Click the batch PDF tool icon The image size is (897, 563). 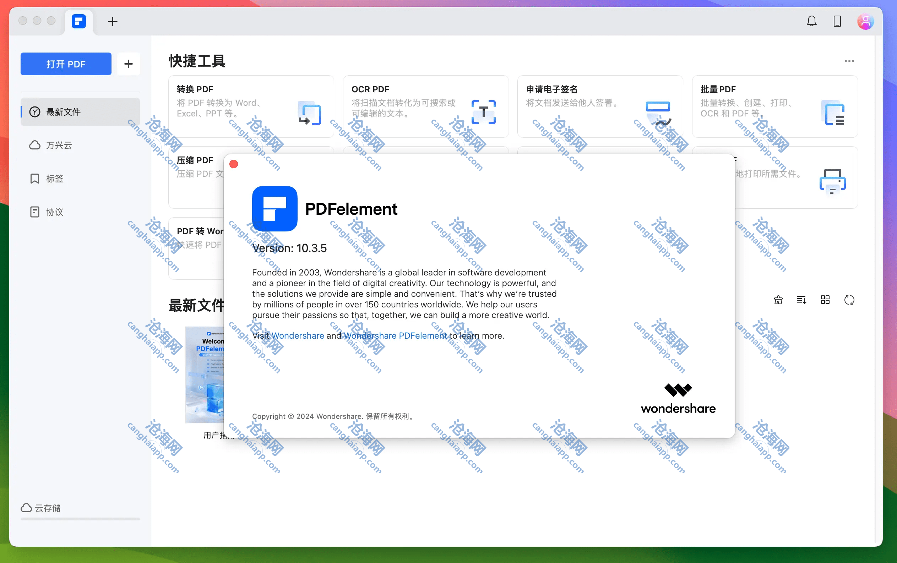coord(833,113)
